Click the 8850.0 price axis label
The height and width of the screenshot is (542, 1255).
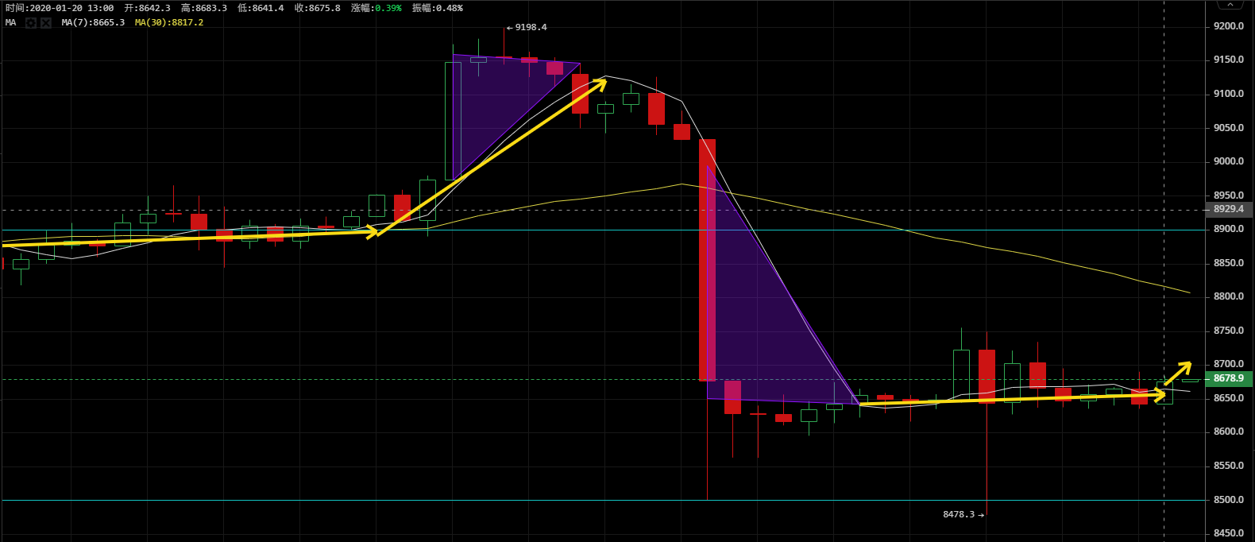[x=1229, y=263]
